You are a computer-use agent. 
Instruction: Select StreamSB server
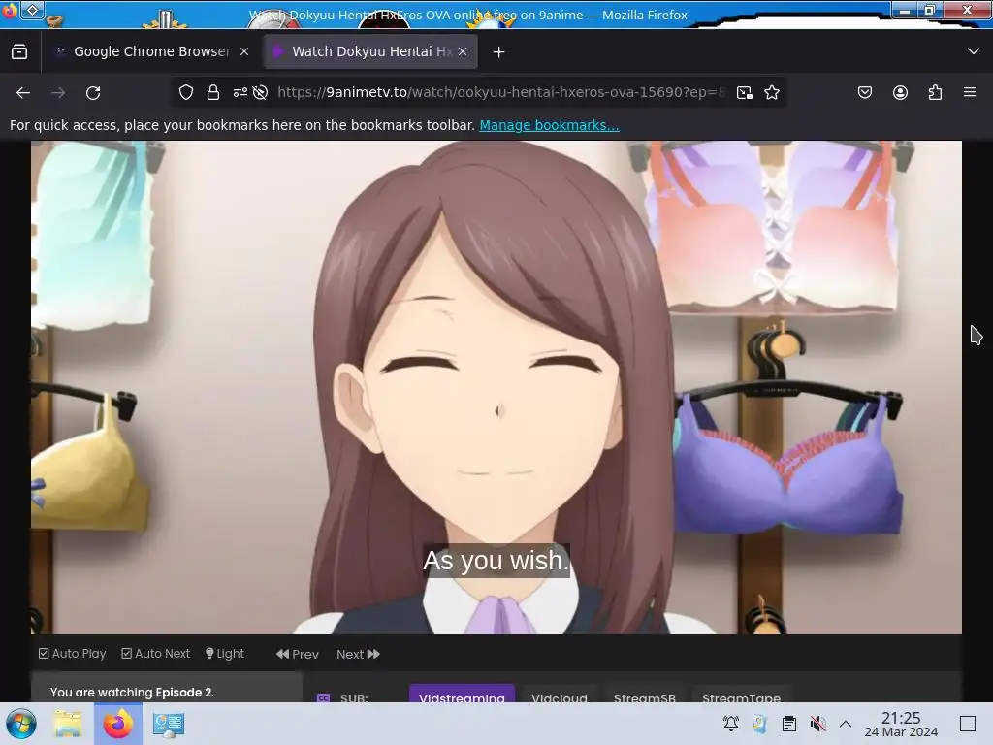645,695
